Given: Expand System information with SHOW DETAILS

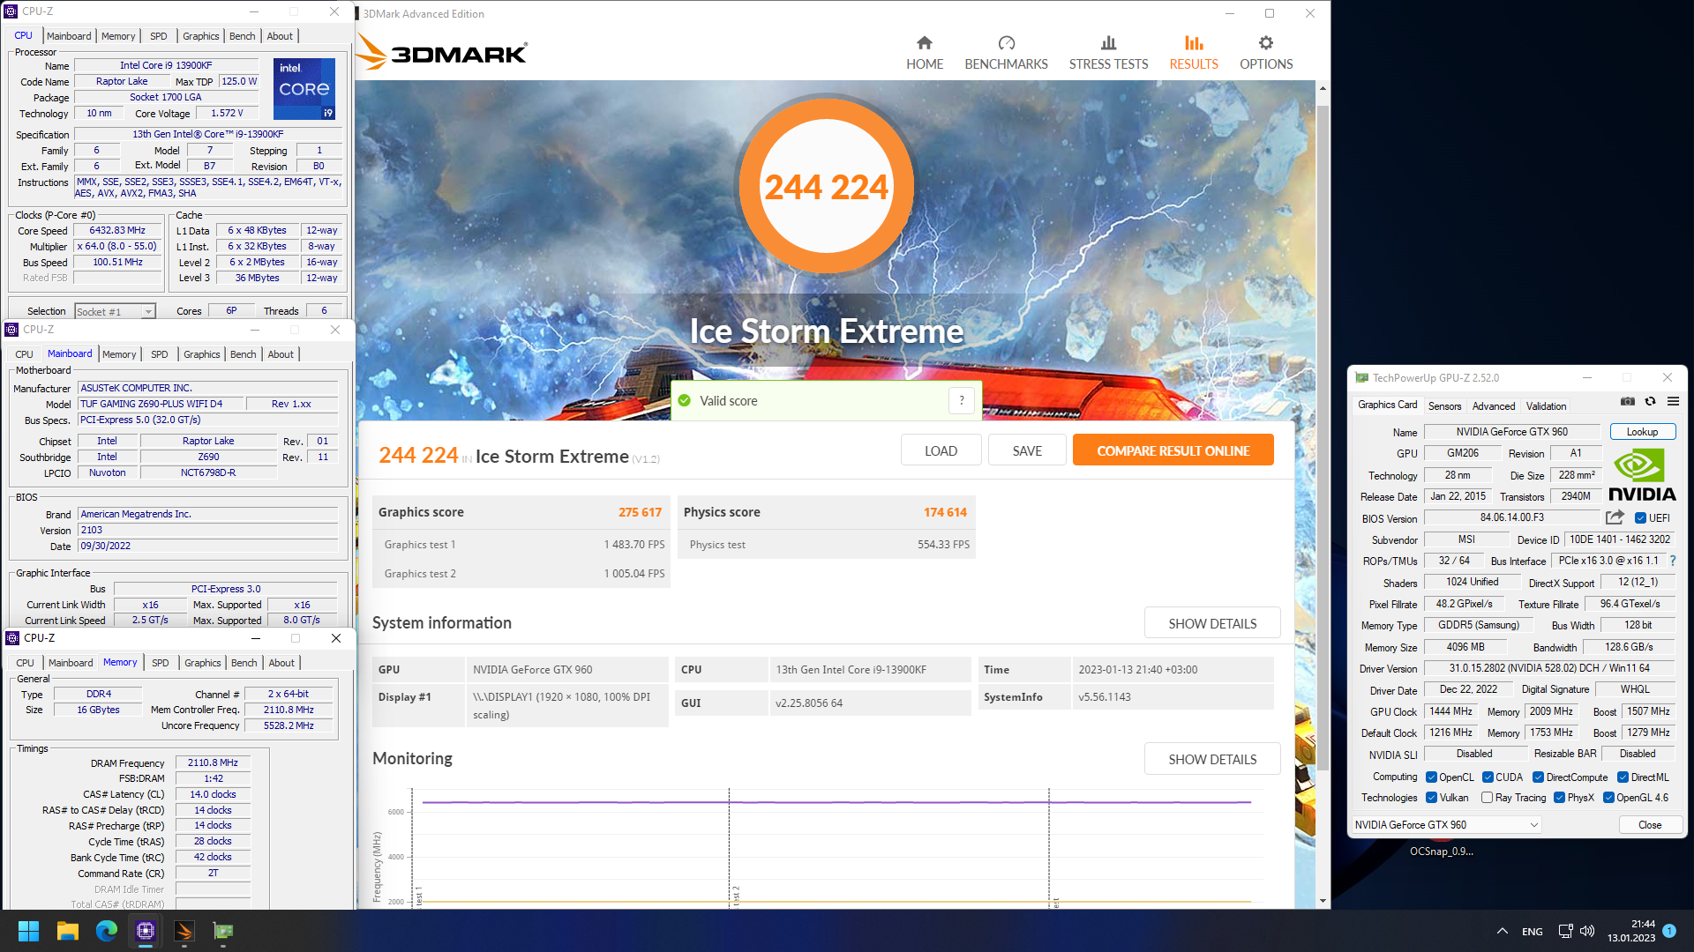Looking at the screenshot, I should 1212,623.
